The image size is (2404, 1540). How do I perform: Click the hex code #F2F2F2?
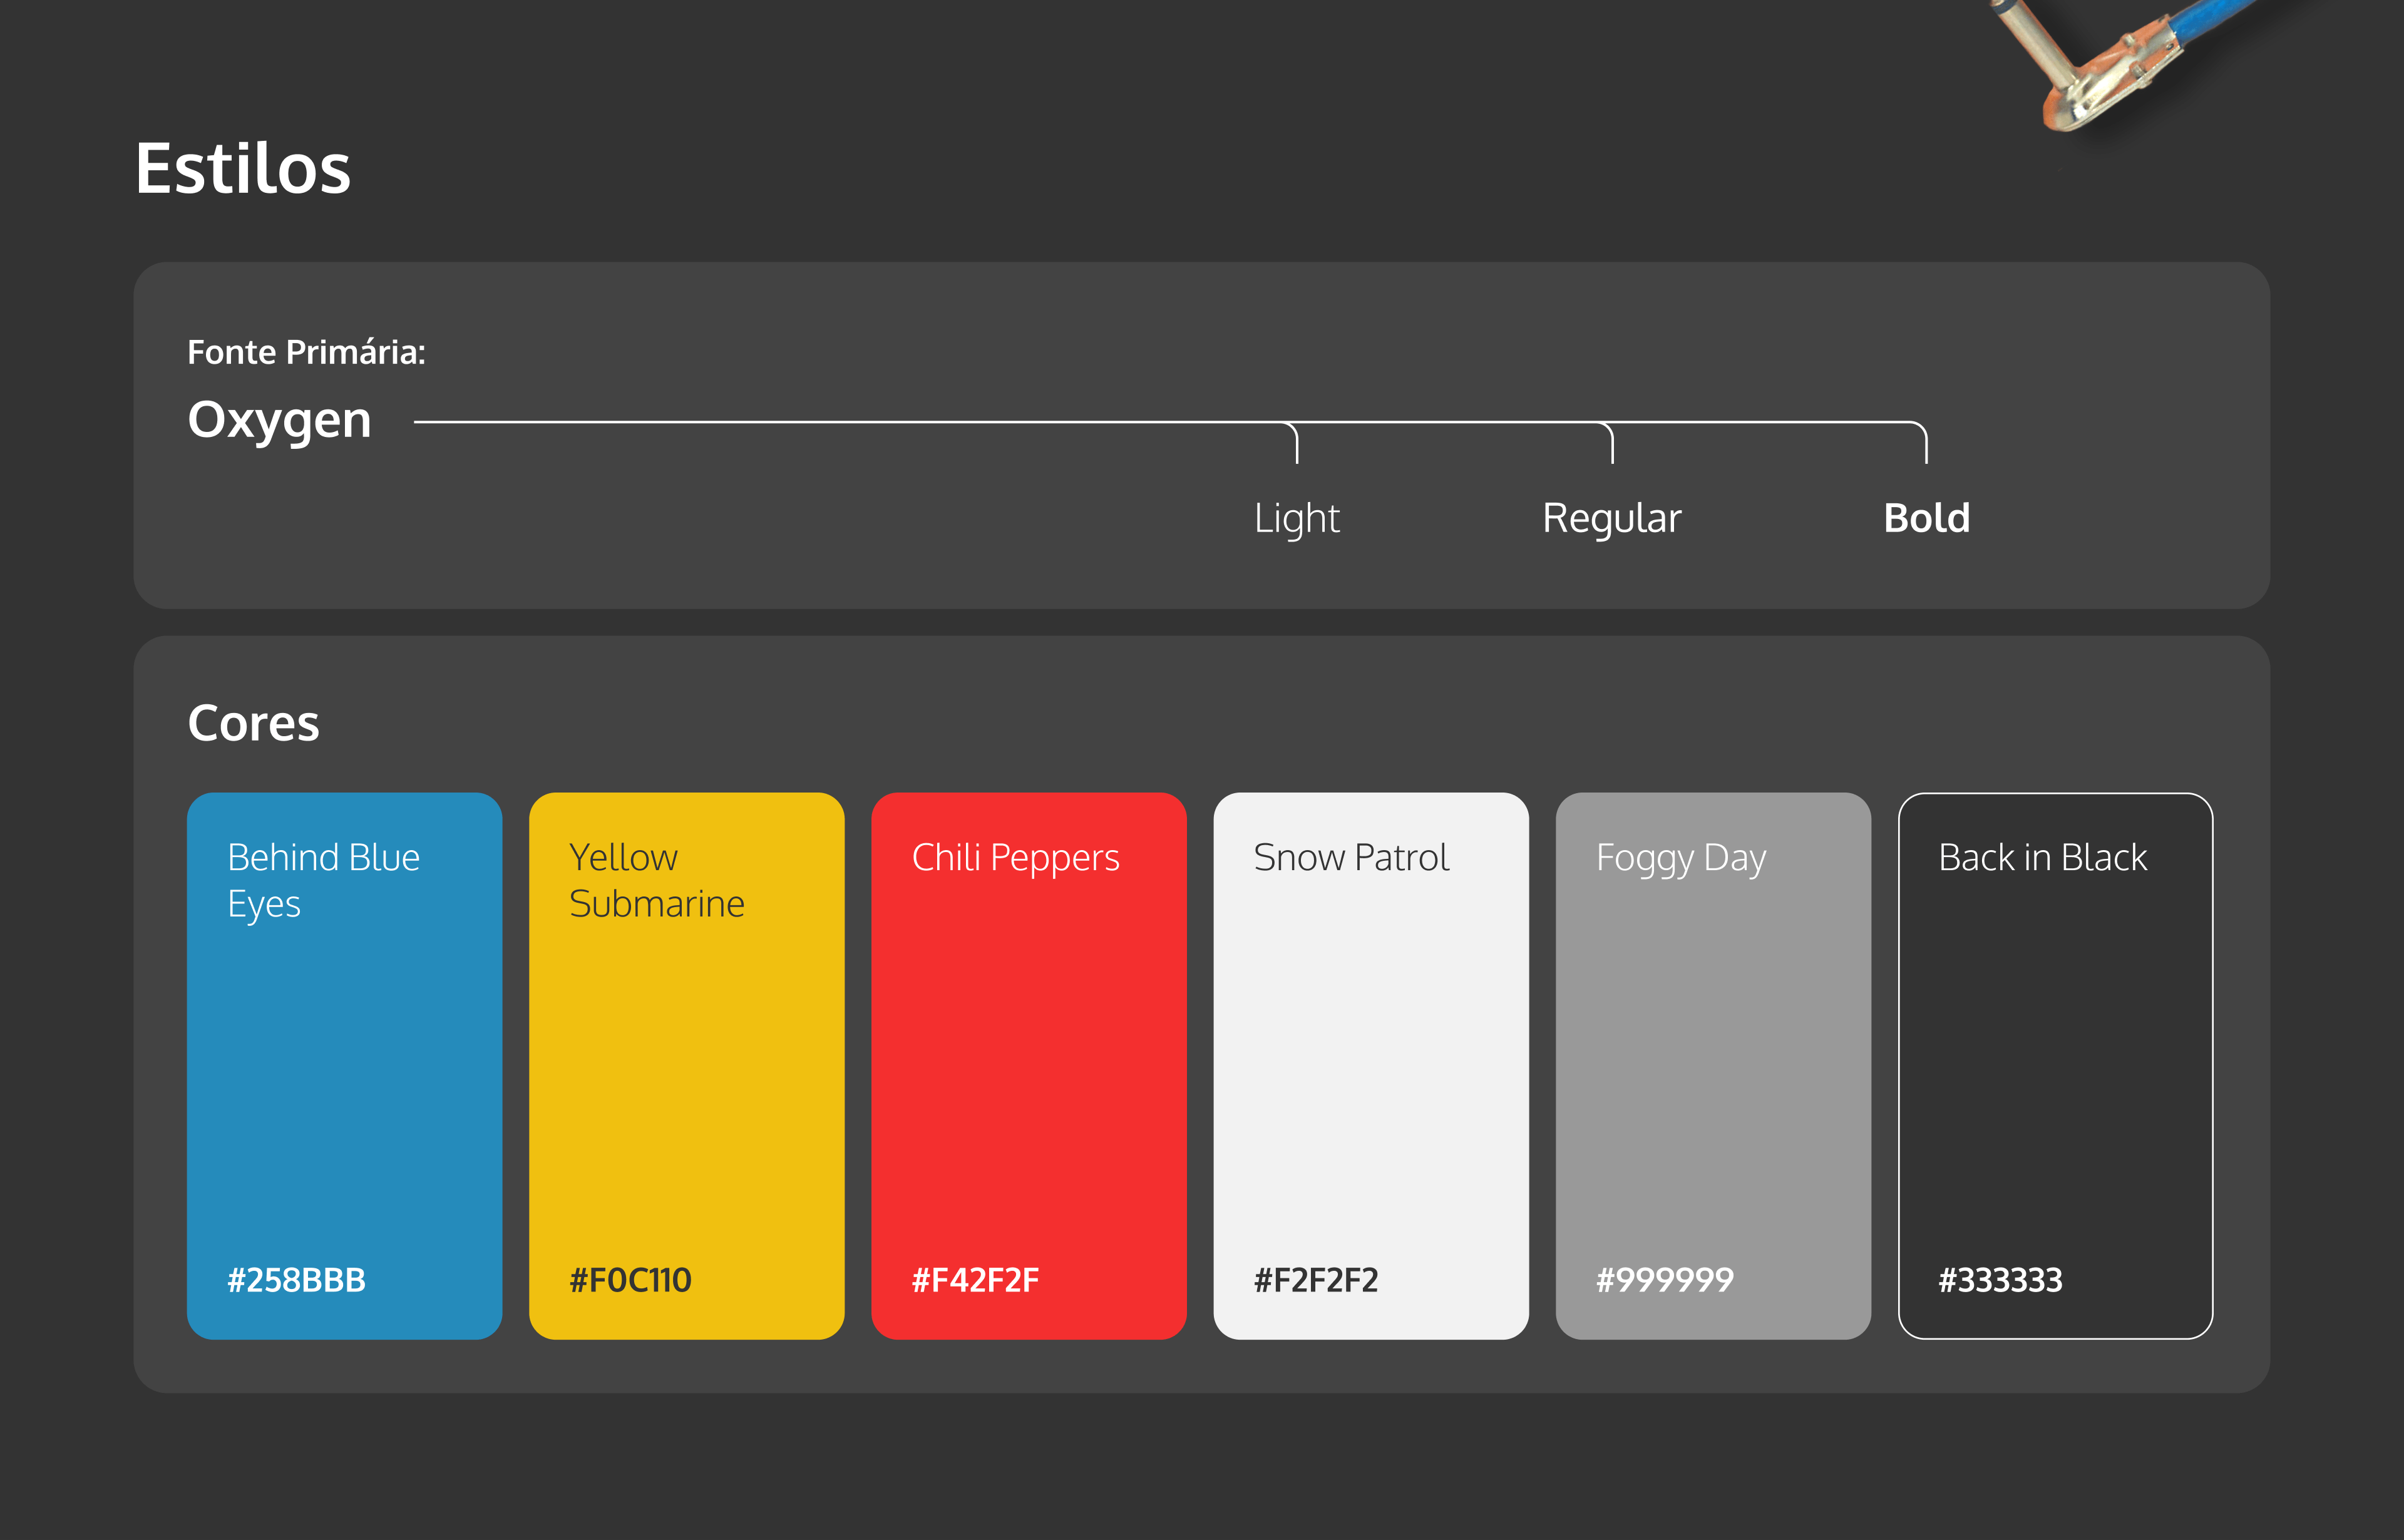(1316, 1280)
